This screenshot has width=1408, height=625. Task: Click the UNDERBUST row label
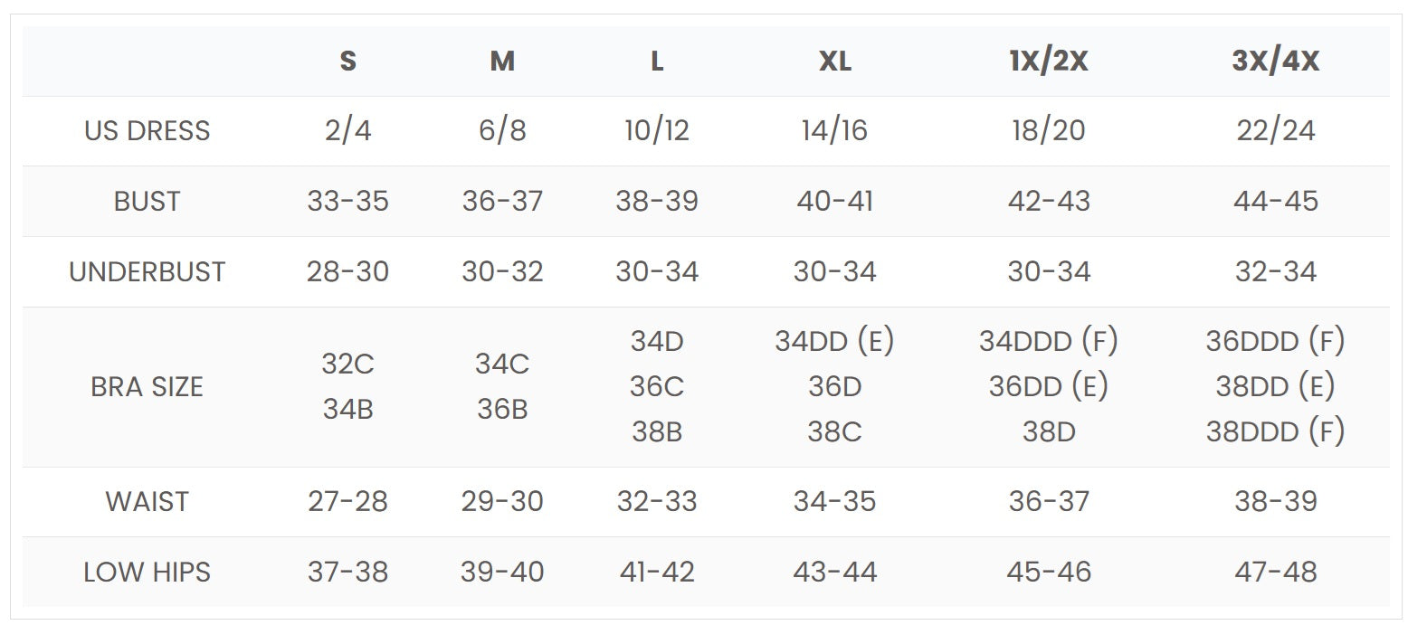[x=147, y=272]
